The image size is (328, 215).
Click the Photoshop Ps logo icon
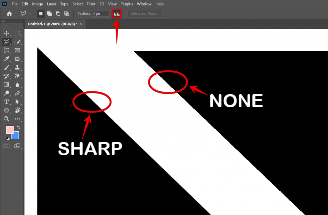[4, 4]
